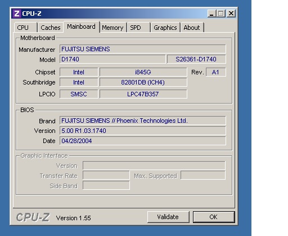
Task: Click the empty Transfer Rate field
Action: click(106, 175)
